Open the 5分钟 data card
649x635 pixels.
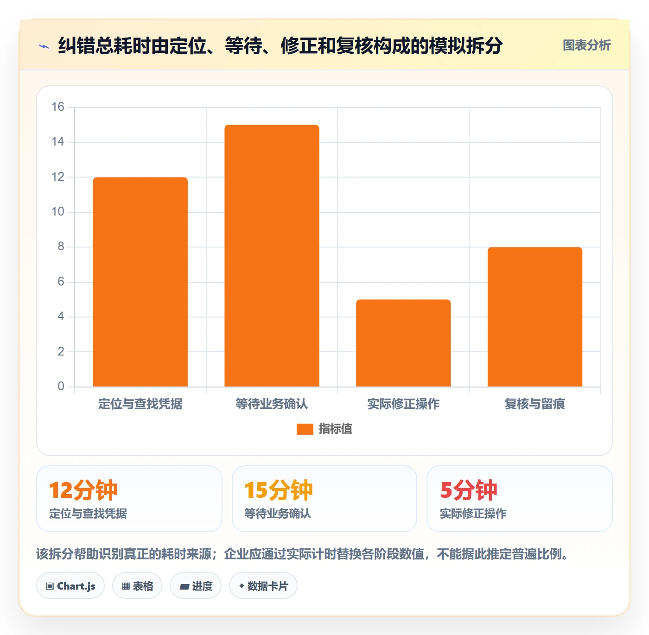(520, 499)
